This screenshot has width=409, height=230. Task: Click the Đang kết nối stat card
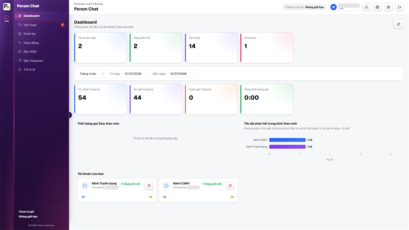[x=156, y=48]
